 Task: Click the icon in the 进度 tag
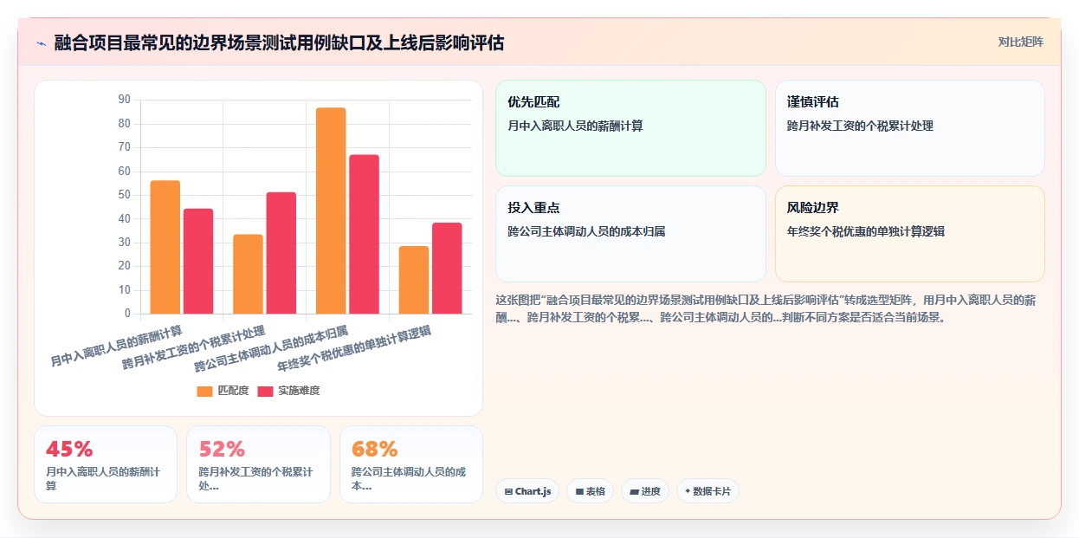(x=634, y=491)
